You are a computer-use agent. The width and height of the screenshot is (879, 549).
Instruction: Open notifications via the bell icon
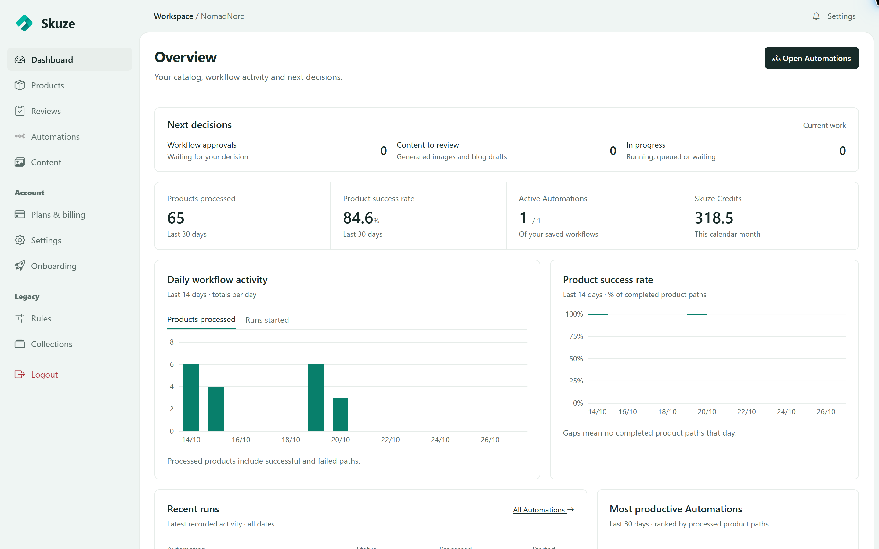[816, 16]
